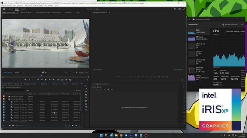Open the Timeline panel menu icon

(110, 84)
